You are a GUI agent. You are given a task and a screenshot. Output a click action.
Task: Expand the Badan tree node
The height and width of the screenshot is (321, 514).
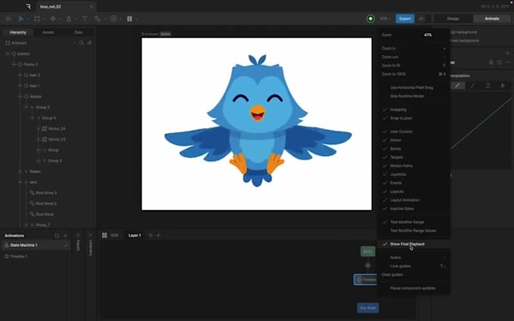tap(20, 171)
